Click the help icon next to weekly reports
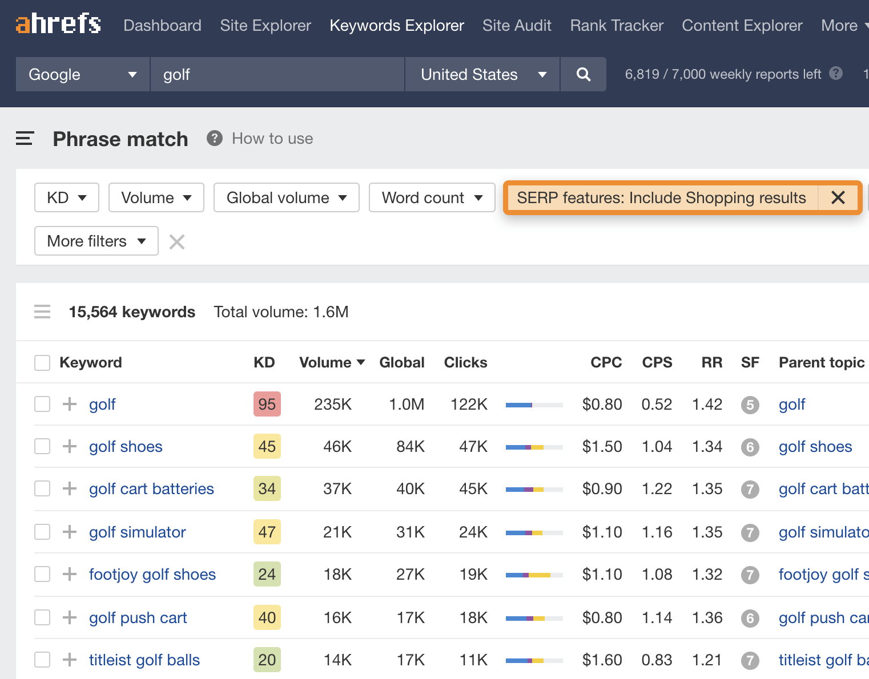This screenshot has height=679, width=869. [x=836, y=74]
